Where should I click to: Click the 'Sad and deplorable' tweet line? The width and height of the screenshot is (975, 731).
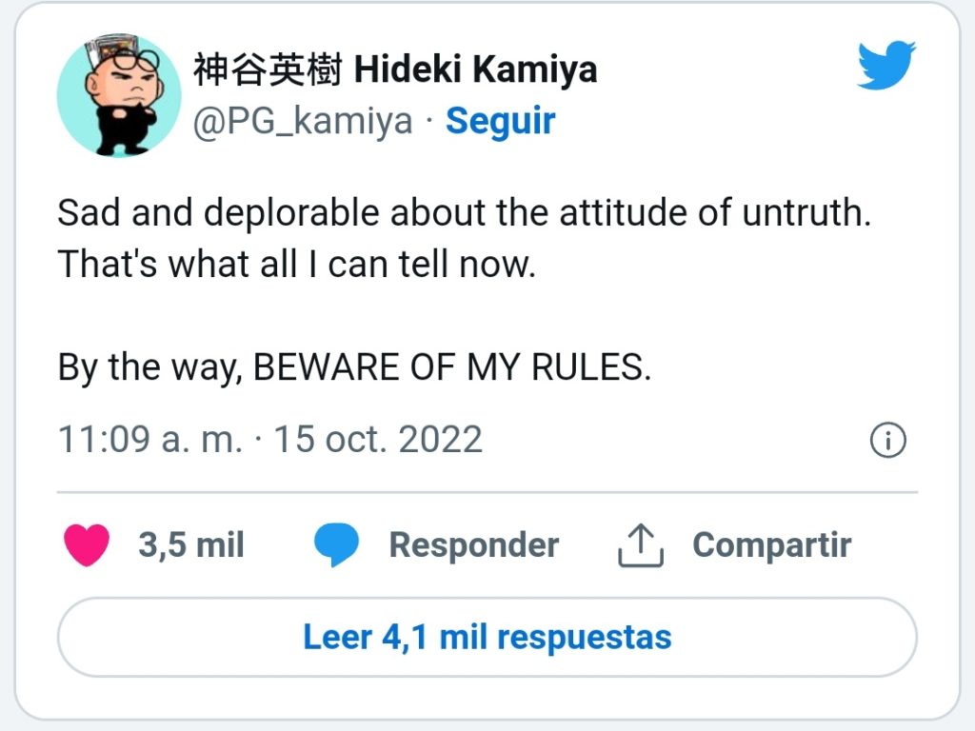pos(465,212)
